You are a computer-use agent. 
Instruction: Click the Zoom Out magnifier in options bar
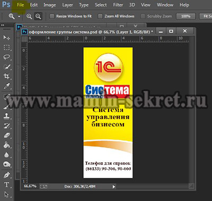[38, 16]
